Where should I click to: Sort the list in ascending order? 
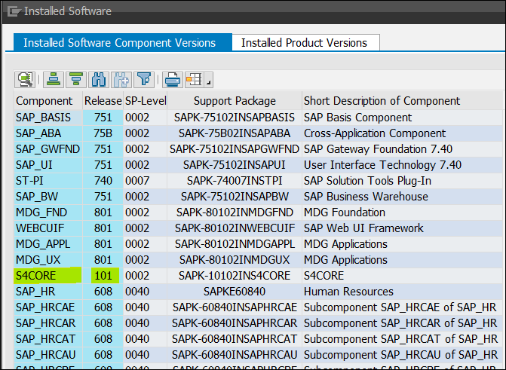54,80
